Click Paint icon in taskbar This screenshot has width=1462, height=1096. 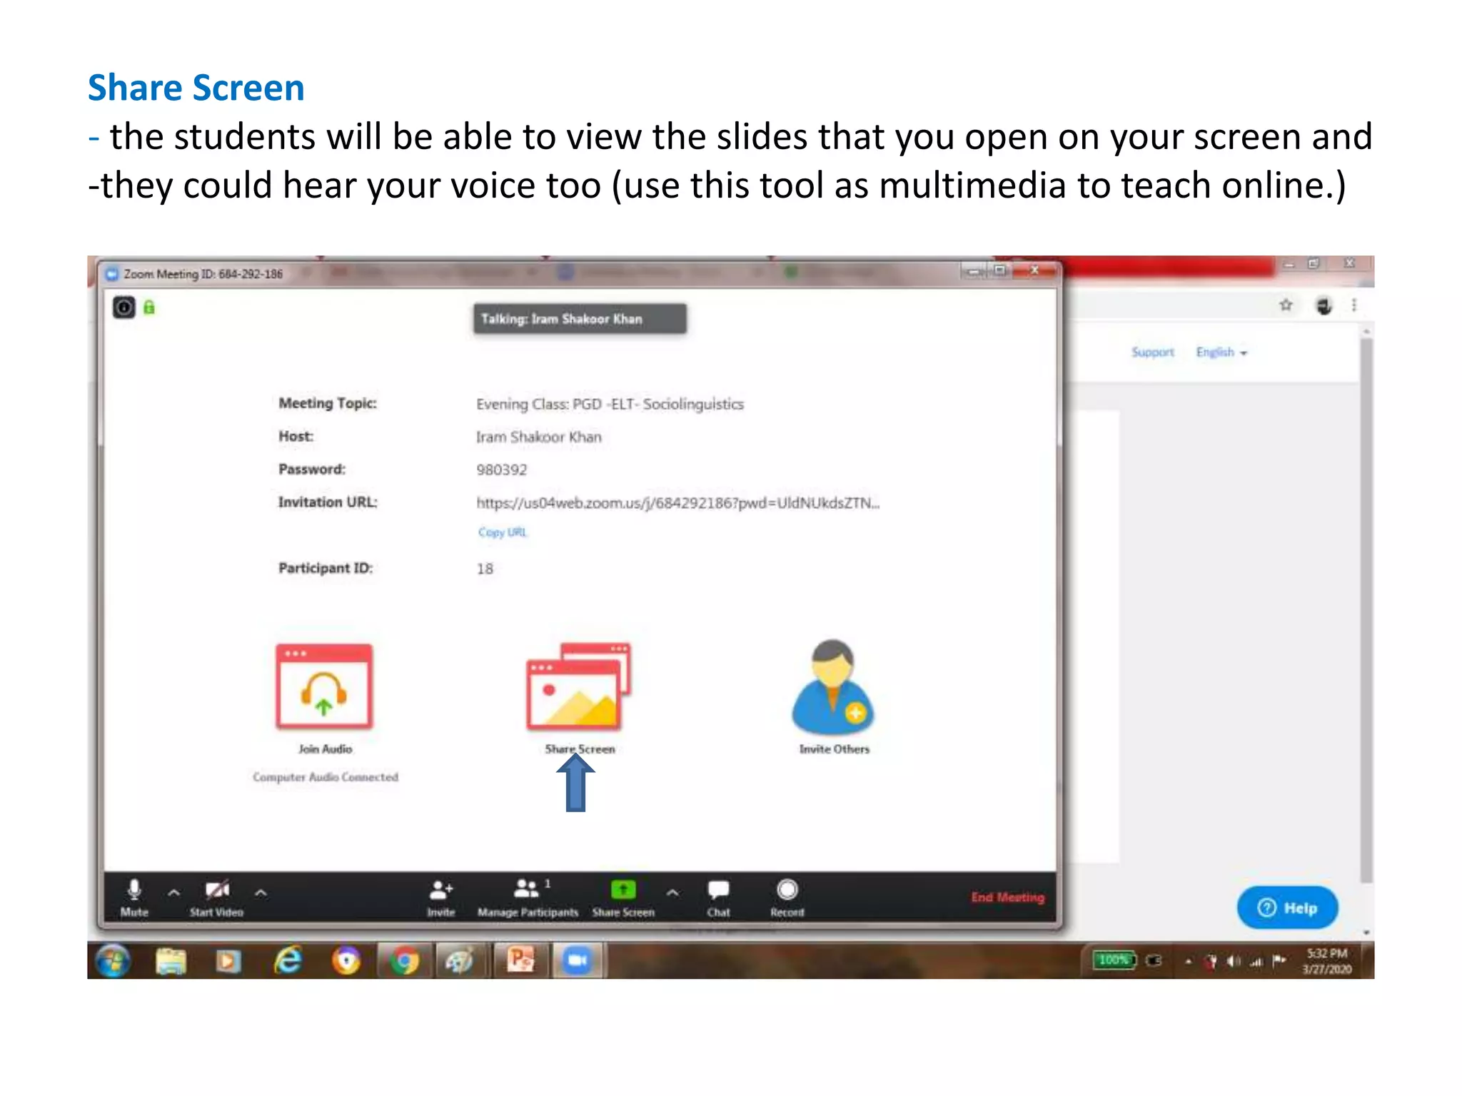pos(460,961)
